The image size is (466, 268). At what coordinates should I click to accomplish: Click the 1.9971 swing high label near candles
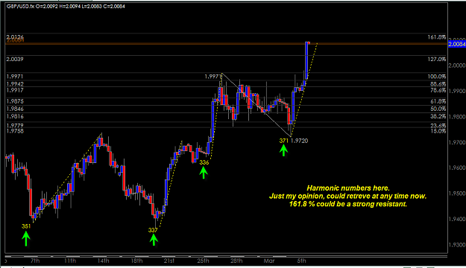(212, 77)
